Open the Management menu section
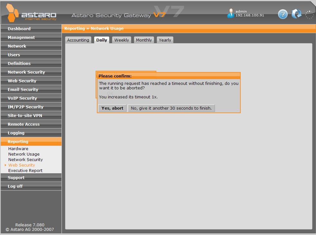The image size is (316, 235). (x=31, y=37)
